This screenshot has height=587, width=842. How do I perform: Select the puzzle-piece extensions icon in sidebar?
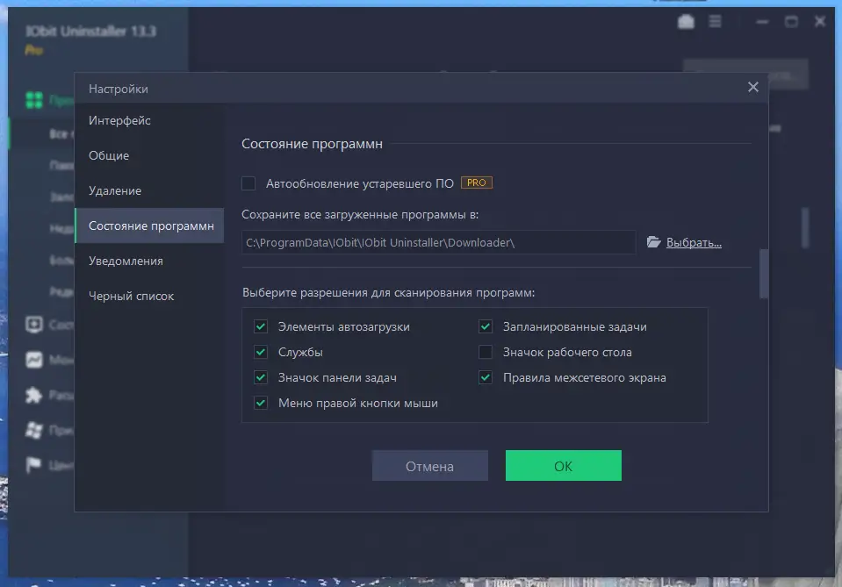coord(32,395)
